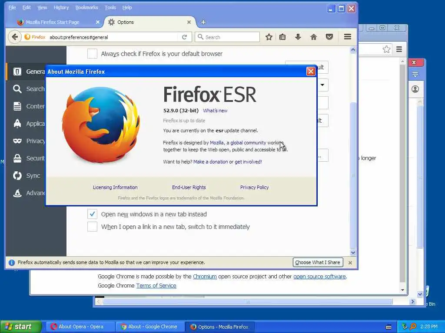Open Search preferences in sidebar
This screenshot has height=333, width=445.
pyautogui.click(x=26, y=89)
